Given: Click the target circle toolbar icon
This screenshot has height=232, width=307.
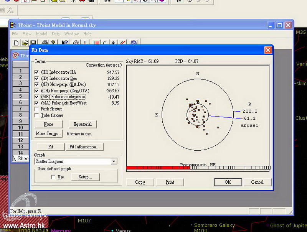Looking at the screenshot, I should 76,43.
